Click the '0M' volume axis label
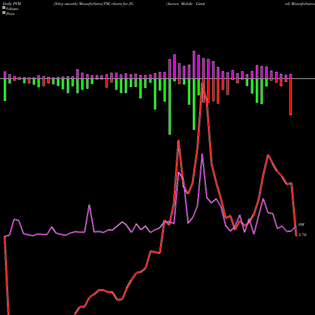This screenshot has width=315, height=315. [301, 225]
